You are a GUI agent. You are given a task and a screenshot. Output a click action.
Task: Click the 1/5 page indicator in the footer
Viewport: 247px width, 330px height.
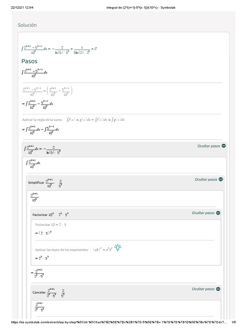[x=234, y=323]
